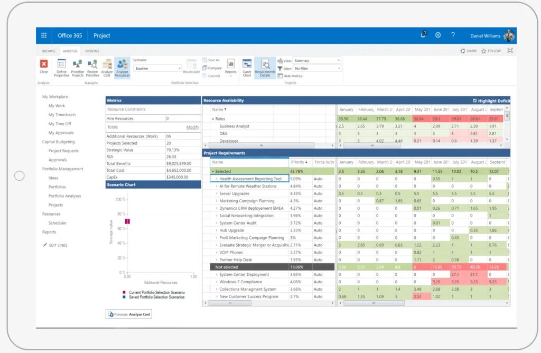541x353 pixels.
Task: Click the Hire Resources value field
Action: coord(183,118)
